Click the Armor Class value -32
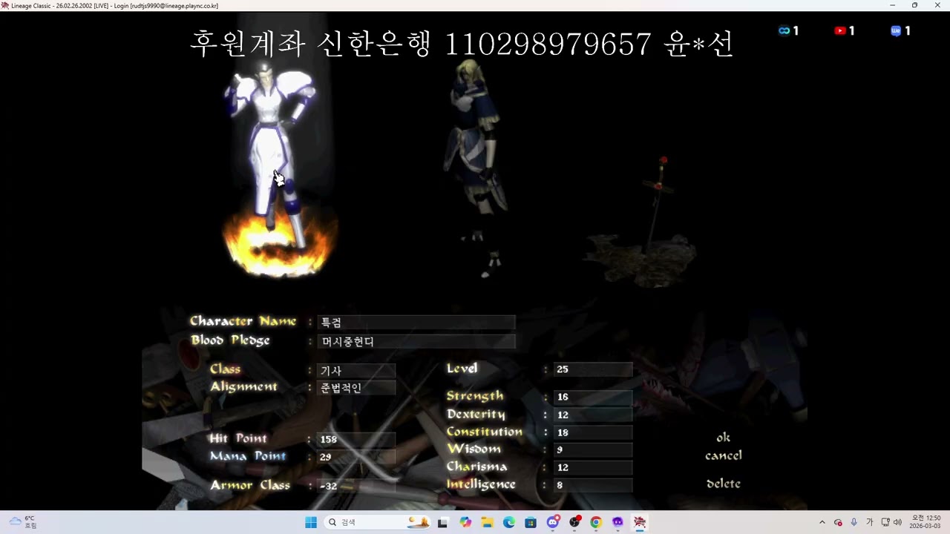 click(x=356, y=486)
